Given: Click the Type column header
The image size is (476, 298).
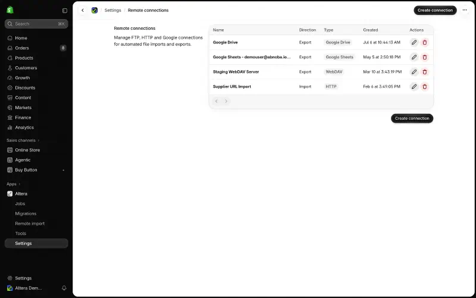Looking at the screenshot, I should pyautogui.click(x=328, y=30).
